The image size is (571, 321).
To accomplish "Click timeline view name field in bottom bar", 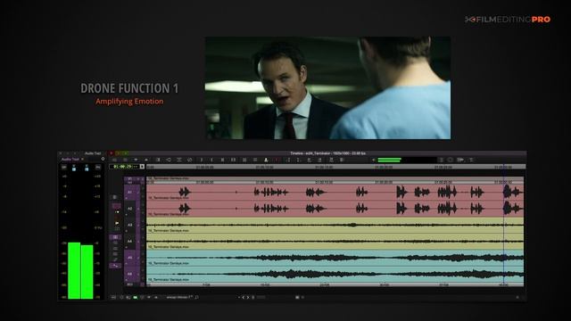I will click(179, 297).
